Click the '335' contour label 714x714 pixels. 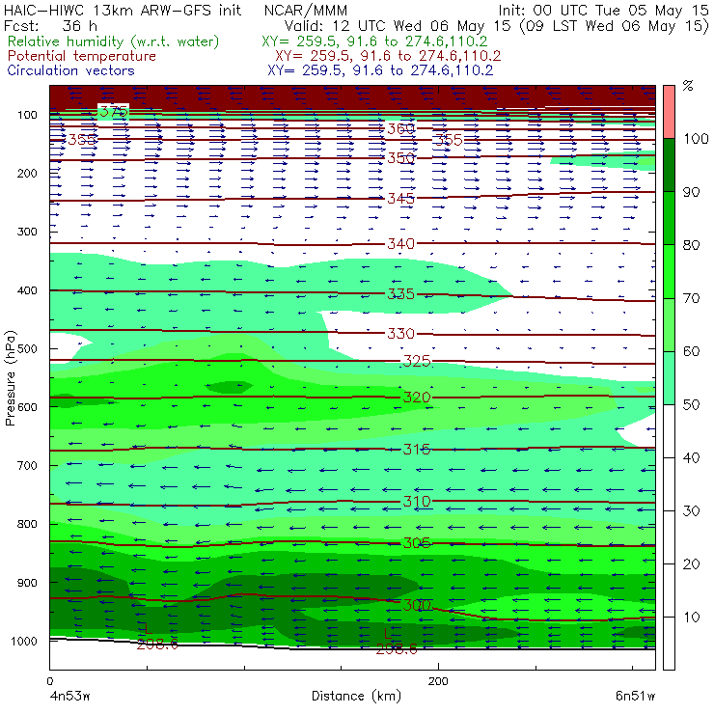(x=400, y=294)
